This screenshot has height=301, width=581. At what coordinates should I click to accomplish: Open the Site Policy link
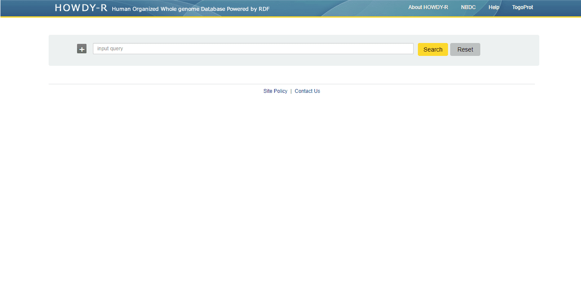pyautogui.click(x=275, y=91)
